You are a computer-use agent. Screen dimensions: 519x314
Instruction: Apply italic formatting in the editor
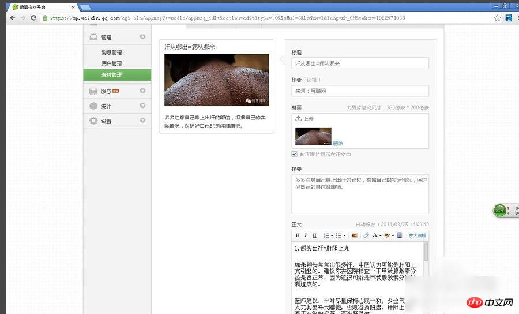tap(306, 235)
